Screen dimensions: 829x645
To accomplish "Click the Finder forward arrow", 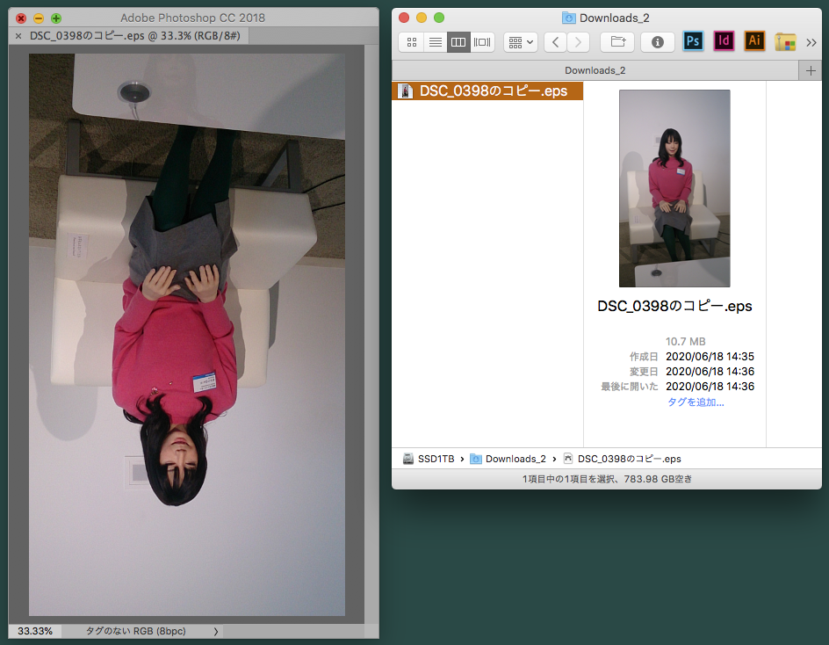I will point(578,42).
